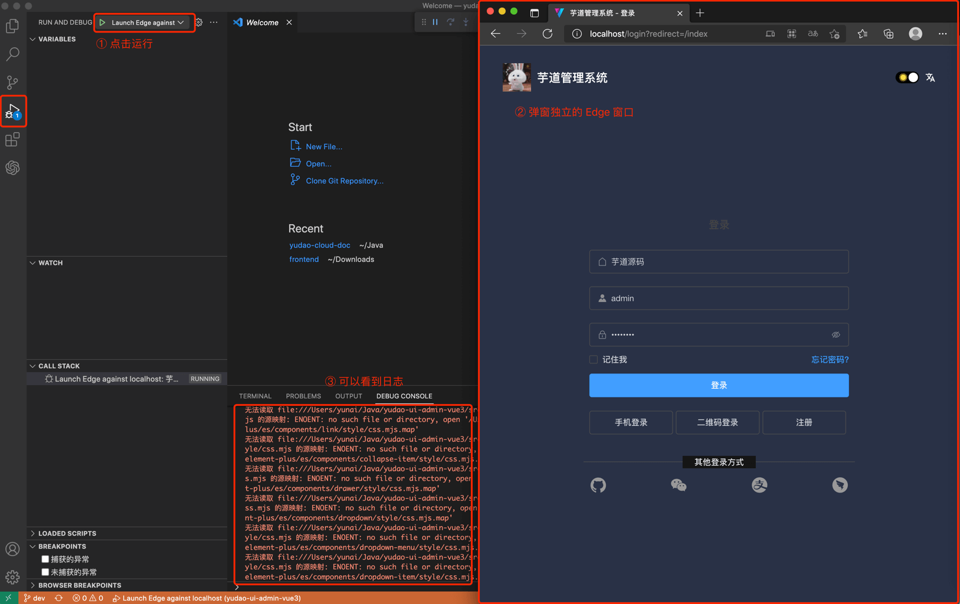
Task: Collapse the Variables section
Action: [x=34, y=39]
